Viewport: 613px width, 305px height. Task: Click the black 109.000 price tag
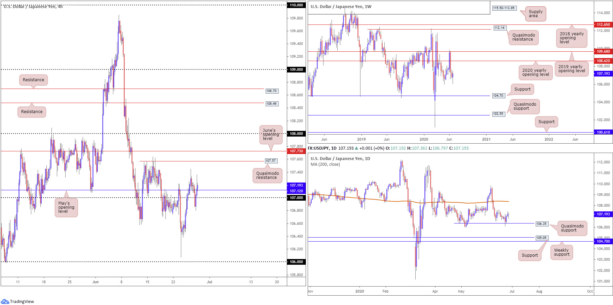click(296, 69)
